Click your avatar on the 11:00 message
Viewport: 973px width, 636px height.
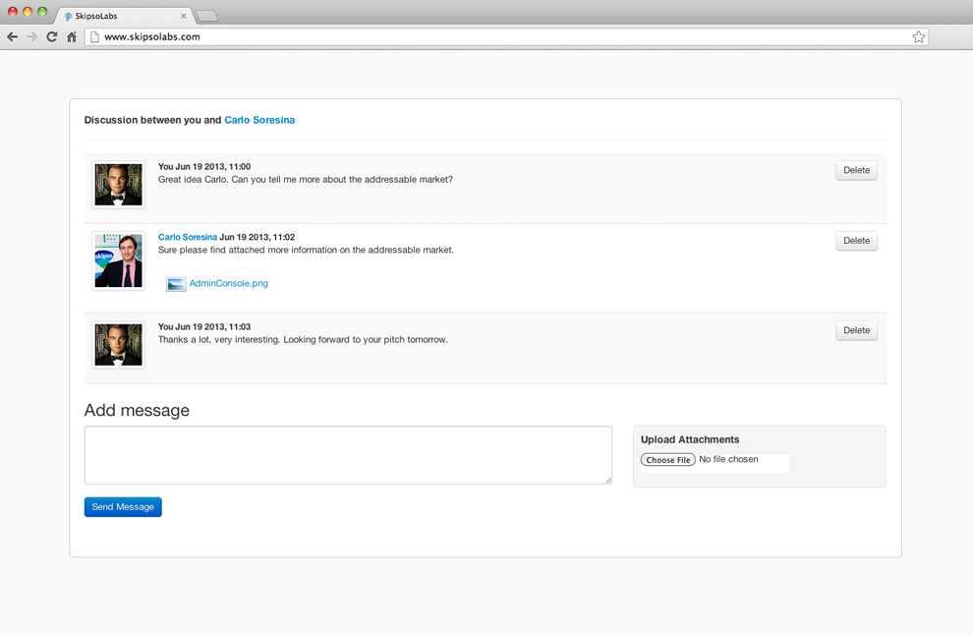(x=119, y=185)
